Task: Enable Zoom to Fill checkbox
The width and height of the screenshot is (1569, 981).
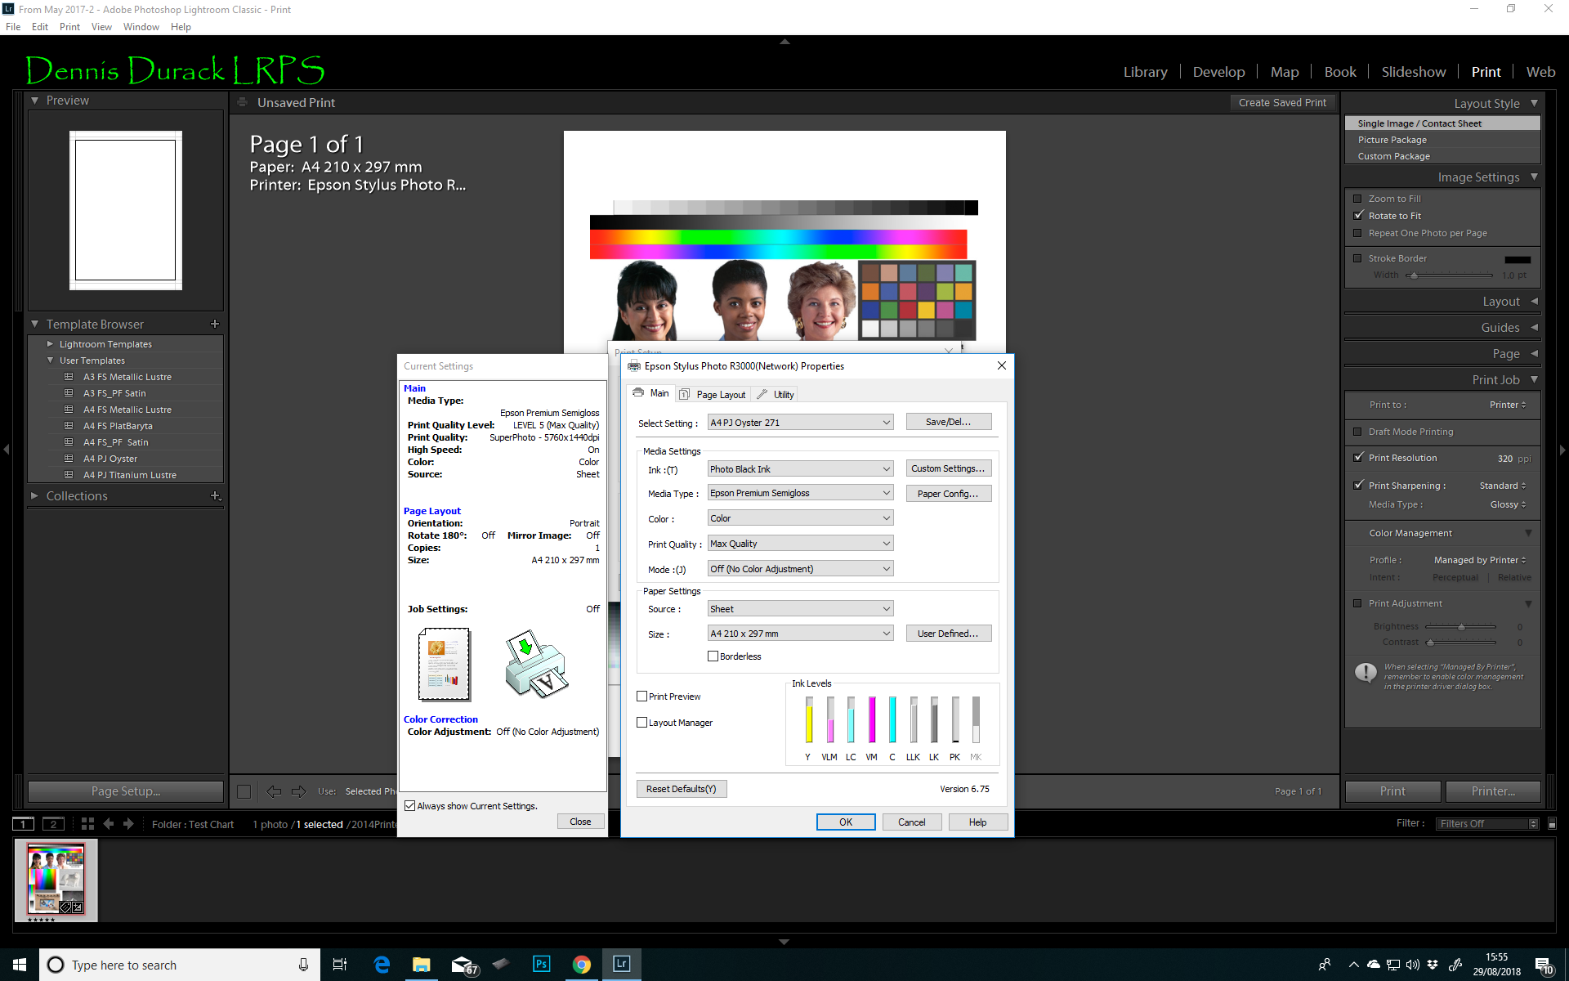Action: point(1357,199)
